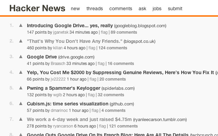Open "We work a 4-day week" article
This screenshot has width=218, height=136.
[79, 119]
